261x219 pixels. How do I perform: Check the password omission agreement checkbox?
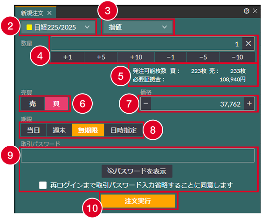click(43, 185)
